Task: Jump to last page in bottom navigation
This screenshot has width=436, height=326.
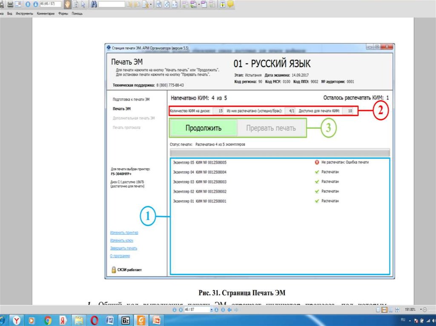Action: coord(223,310)
